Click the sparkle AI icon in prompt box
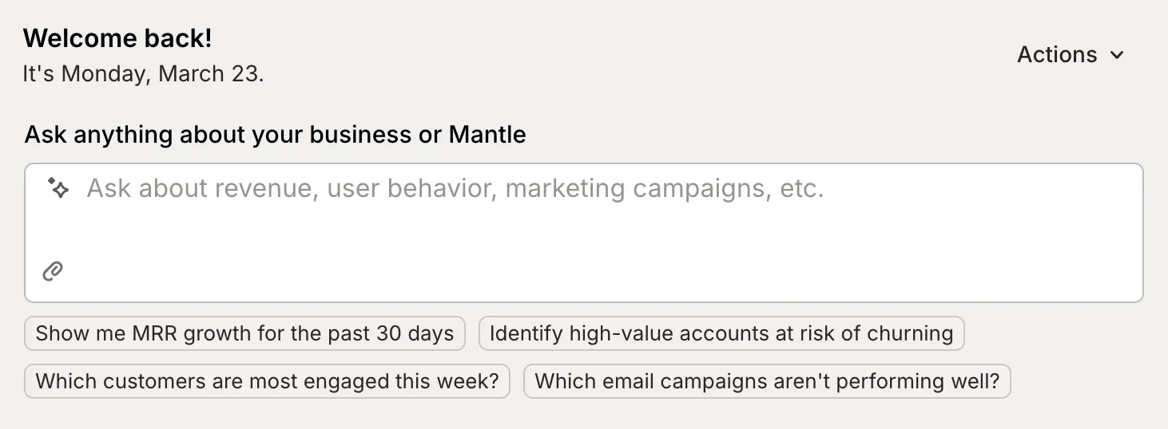The image size is (1168, 429). [x=58, y=188]
